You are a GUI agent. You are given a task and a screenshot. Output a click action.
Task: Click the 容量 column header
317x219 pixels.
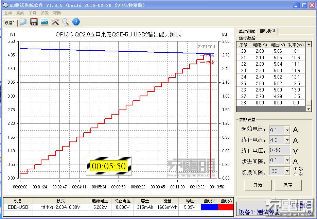[145, 201]
